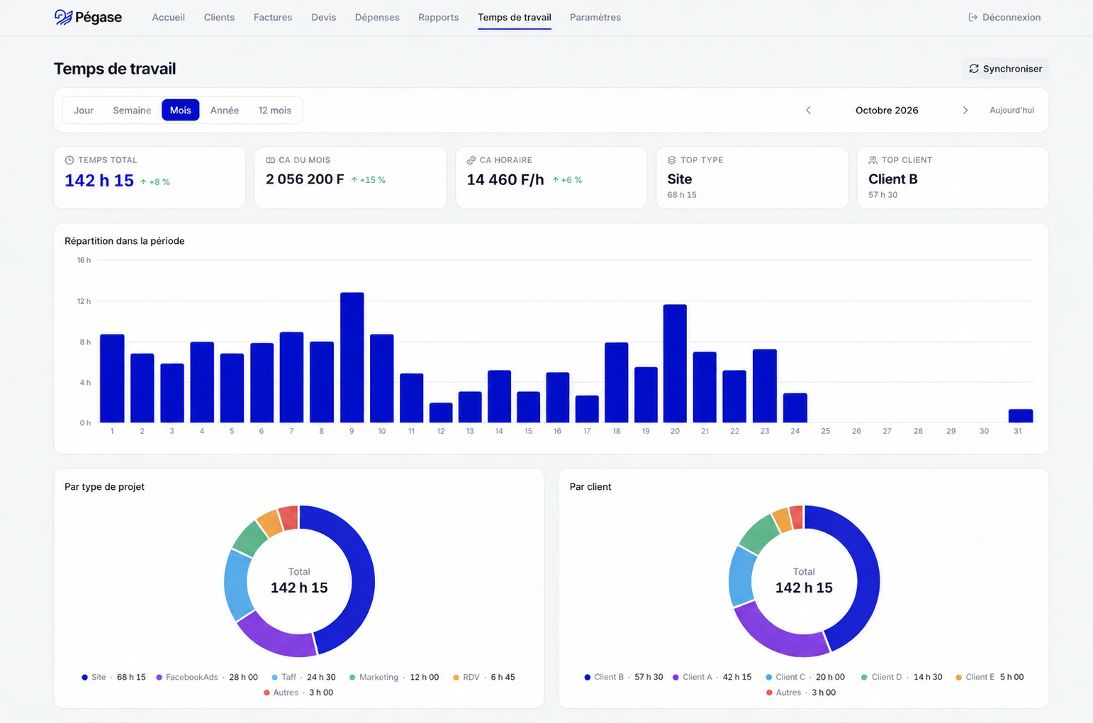Click the Client A 42 h 15 legend value
The height and width of the screenshot is (723, 1093).
pos(737,678)
